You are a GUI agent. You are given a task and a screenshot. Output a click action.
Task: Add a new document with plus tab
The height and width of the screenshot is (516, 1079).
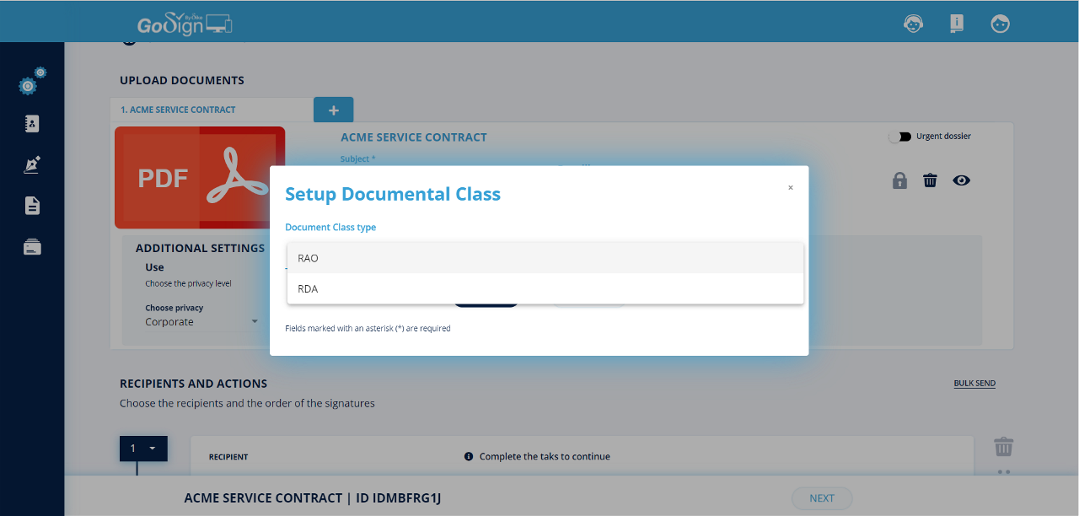pos(333,110)
